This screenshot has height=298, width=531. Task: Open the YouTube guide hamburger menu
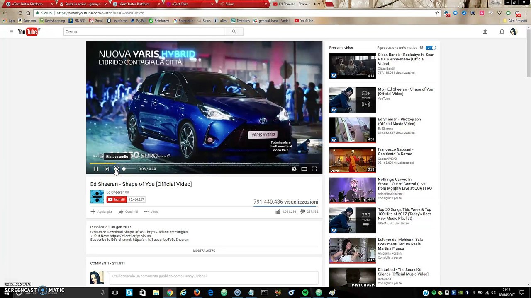click(11, 31)
